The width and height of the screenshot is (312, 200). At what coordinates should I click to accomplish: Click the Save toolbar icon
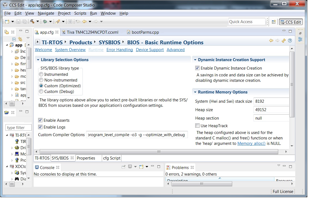click(x=18, y=22)
